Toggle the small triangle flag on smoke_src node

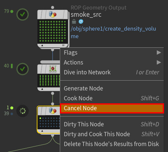tap(42, 45)
